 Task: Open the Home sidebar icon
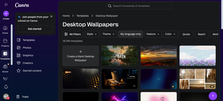pos(5,28)
